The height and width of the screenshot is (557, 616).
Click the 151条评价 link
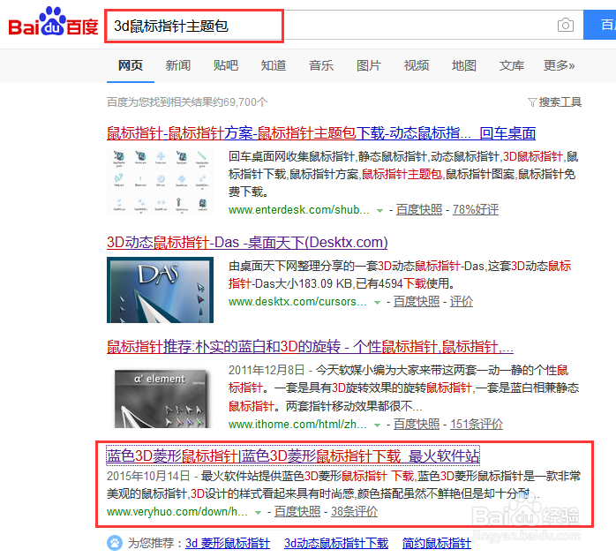pyautogui.click(x=477, y=425)
